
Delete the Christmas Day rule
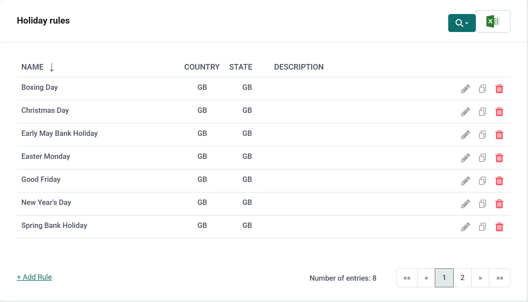(499, 112)
